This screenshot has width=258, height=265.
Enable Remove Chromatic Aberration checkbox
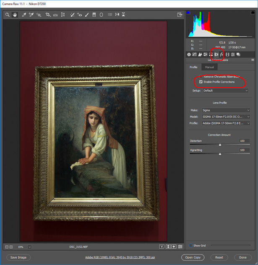[201, 77]
